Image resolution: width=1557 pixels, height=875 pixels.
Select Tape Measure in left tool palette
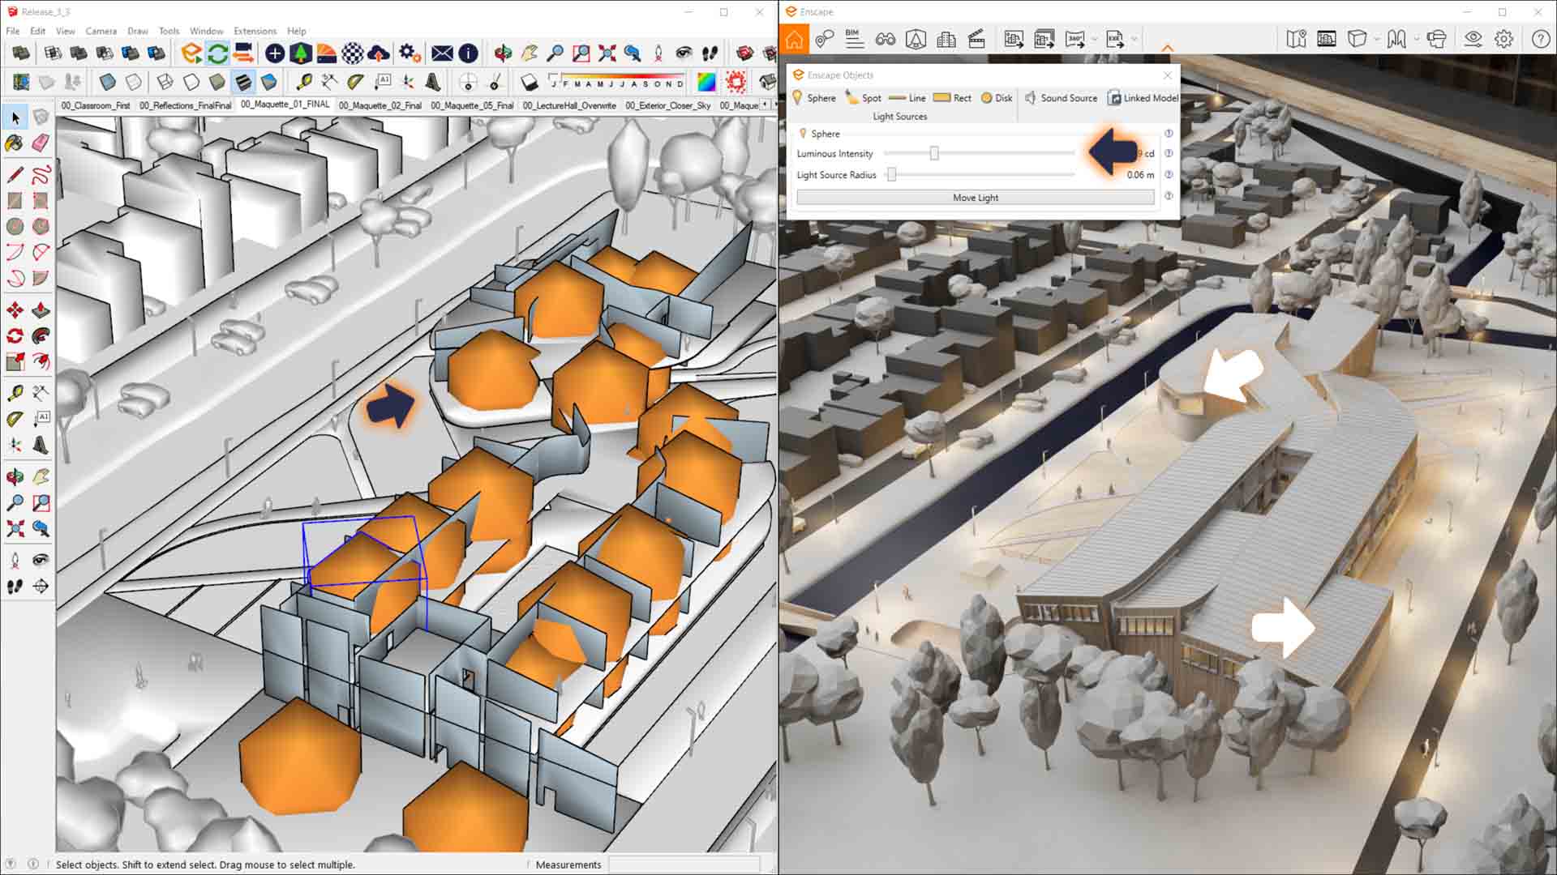[15, 393]
